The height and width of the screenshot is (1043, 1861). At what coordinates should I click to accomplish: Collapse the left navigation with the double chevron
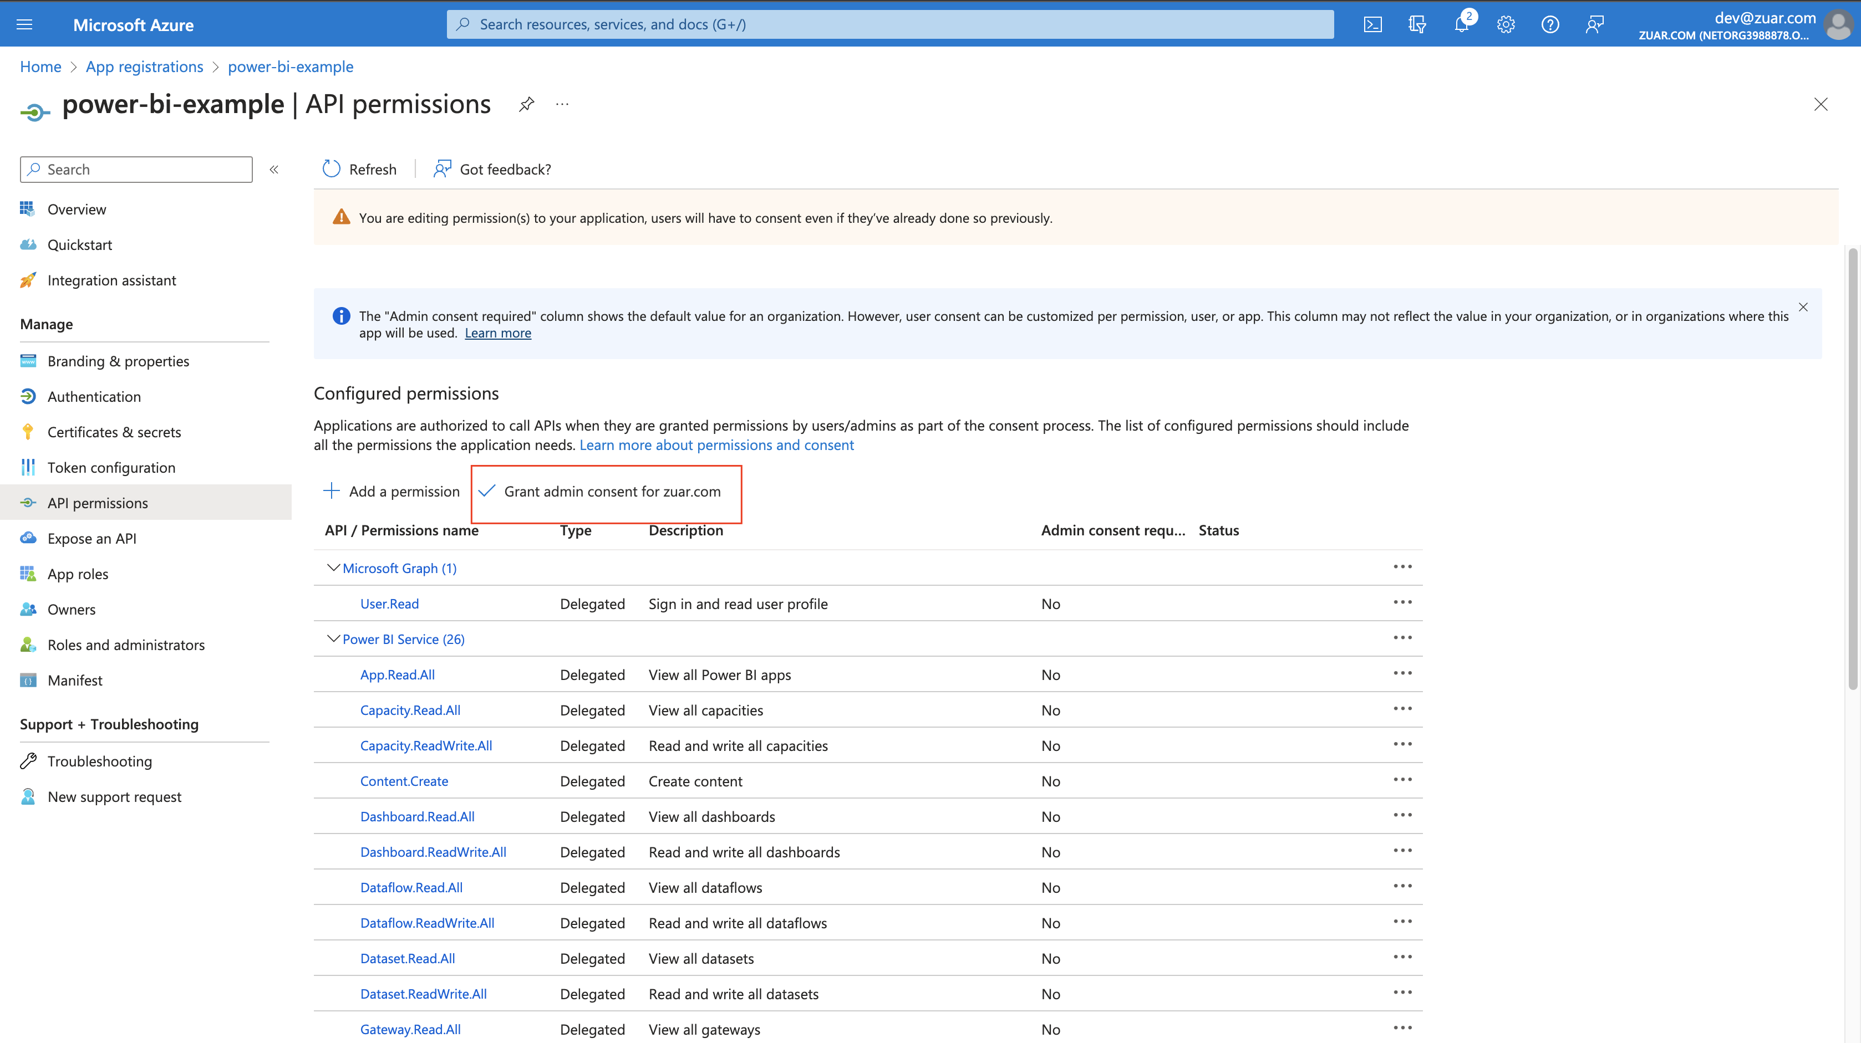(x=274, y=169)
